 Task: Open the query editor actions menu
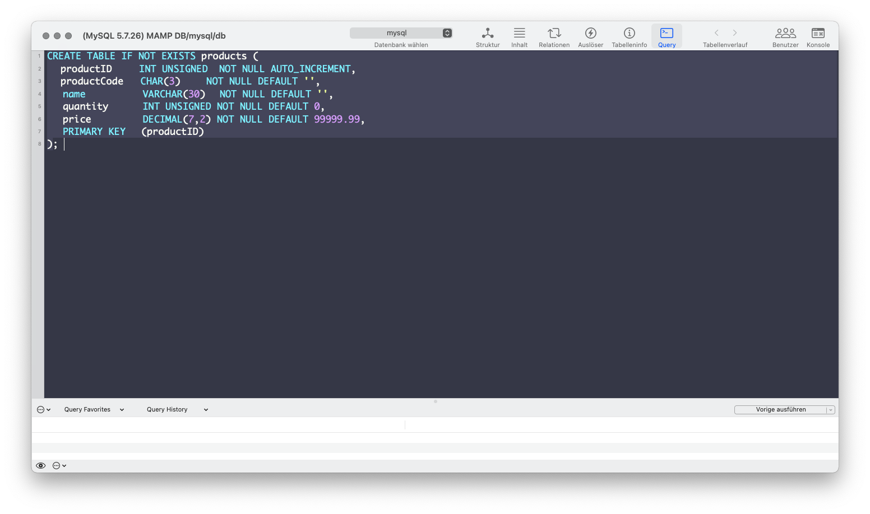pyautogui.click(x=44, y=409)
